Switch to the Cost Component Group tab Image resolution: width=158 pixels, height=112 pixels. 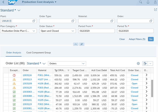[38, 53]
